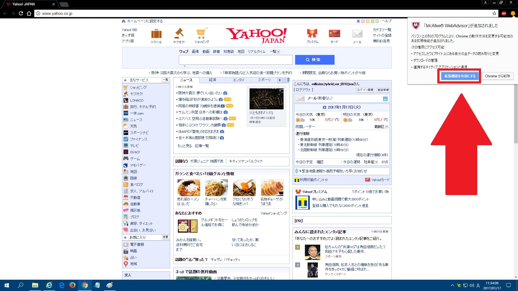Click the 登録情報 button

[x=383, y=90]
